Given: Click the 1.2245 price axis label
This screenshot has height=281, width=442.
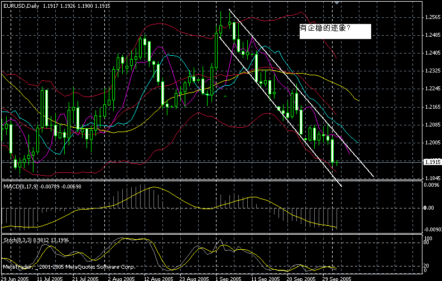Looking at the screenshot, I should pyautogui.click(x=433, y=89).
